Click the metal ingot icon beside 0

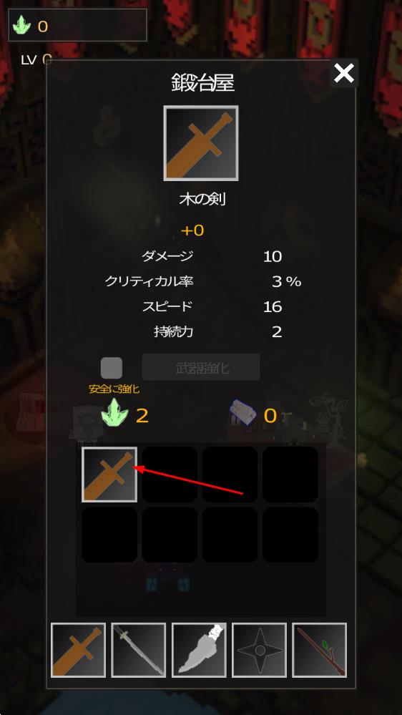(243, 413)
